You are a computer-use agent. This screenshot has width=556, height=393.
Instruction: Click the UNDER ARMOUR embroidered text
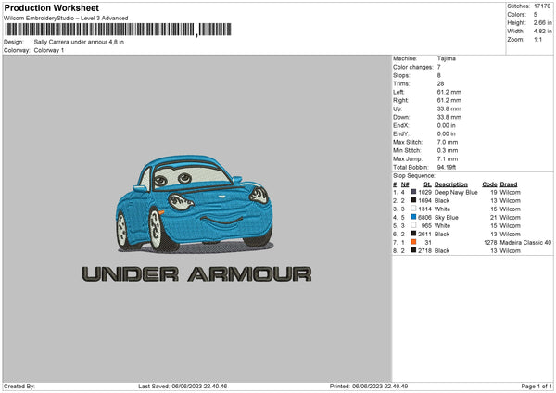(x=196, y=274)
